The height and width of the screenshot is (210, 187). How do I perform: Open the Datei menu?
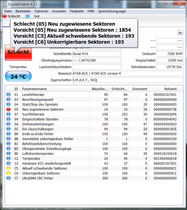pos(8,11)
